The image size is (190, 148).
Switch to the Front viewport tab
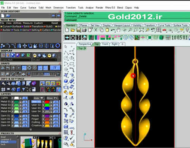[105, 44]
